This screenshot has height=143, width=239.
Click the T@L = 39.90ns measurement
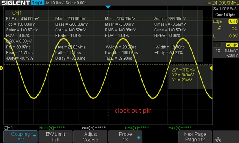119,58
